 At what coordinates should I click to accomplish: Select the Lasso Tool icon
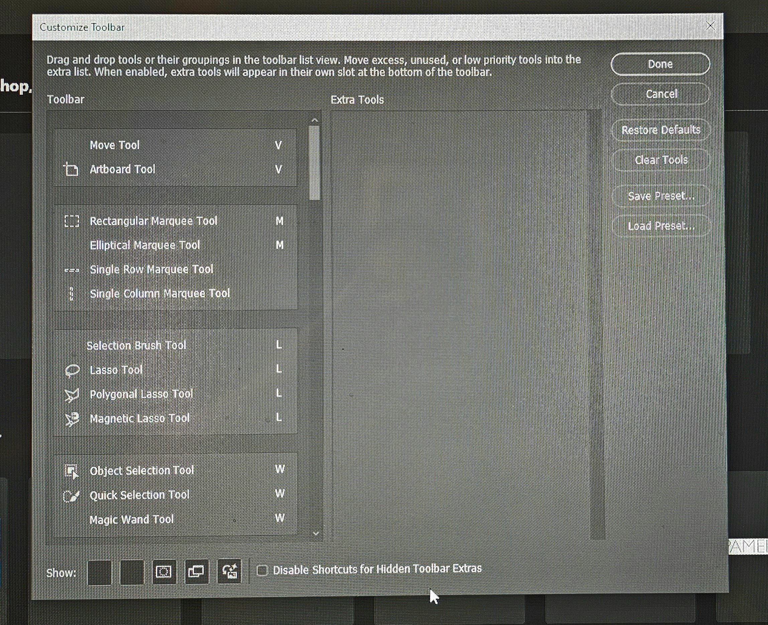pyautogui.click(x=72, y=370)
